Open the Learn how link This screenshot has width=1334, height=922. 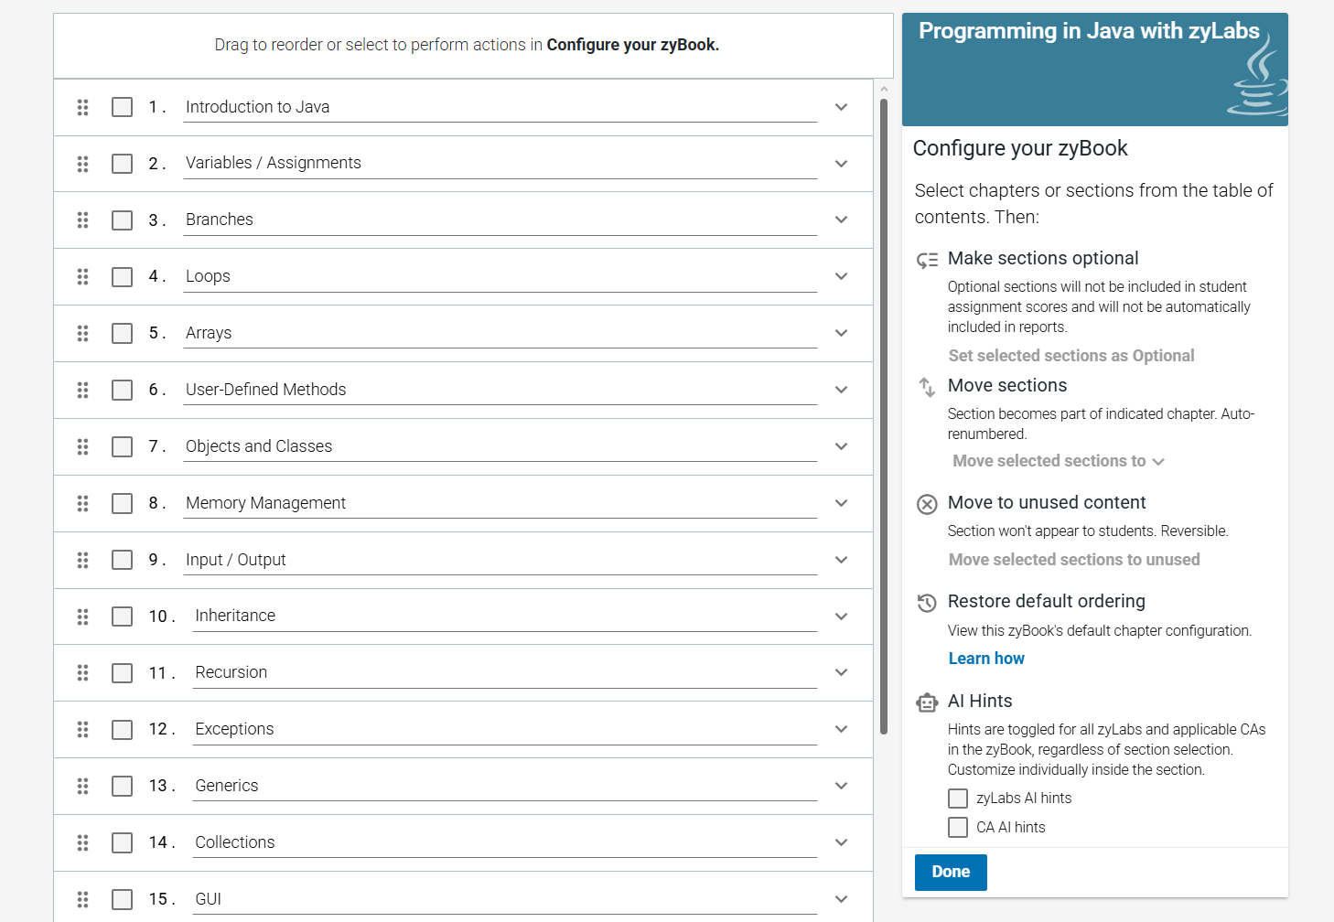(x=986, y=659)
